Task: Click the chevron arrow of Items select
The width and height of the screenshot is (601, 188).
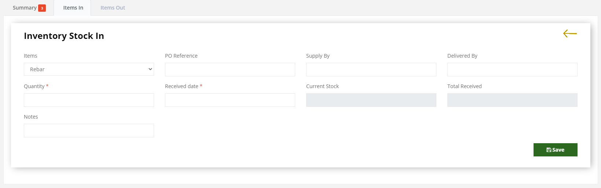Action: pyautogui.click(x=150, y=69)
